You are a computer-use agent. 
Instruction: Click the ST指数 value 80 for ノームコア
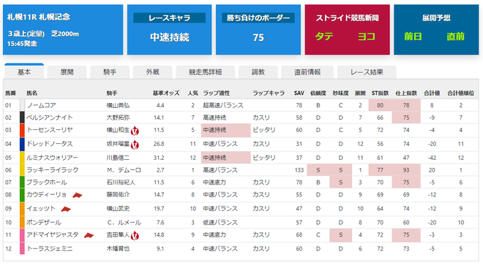pyautogui.click(x=380, y=105)
